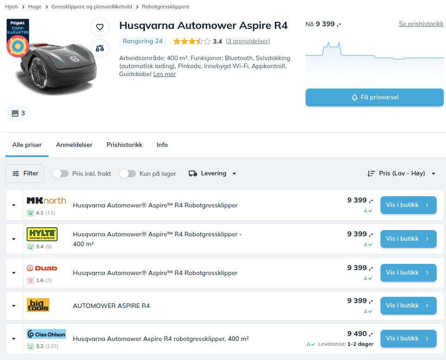Screen dimensions: 446x360
Task: Open the Filter button
Action: 25,174
